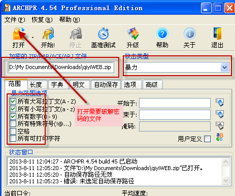Screen dimensions: 235x196
Task: Click the disabled 掩码 mask field
Action: (175, 126)
